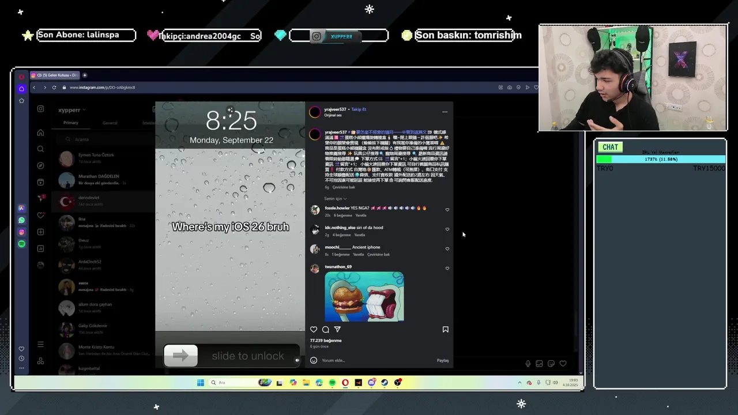Click Çevirisine bak under caption
Image resolution: width=738 pixels, height=415 pixels.
click(342, 187)
